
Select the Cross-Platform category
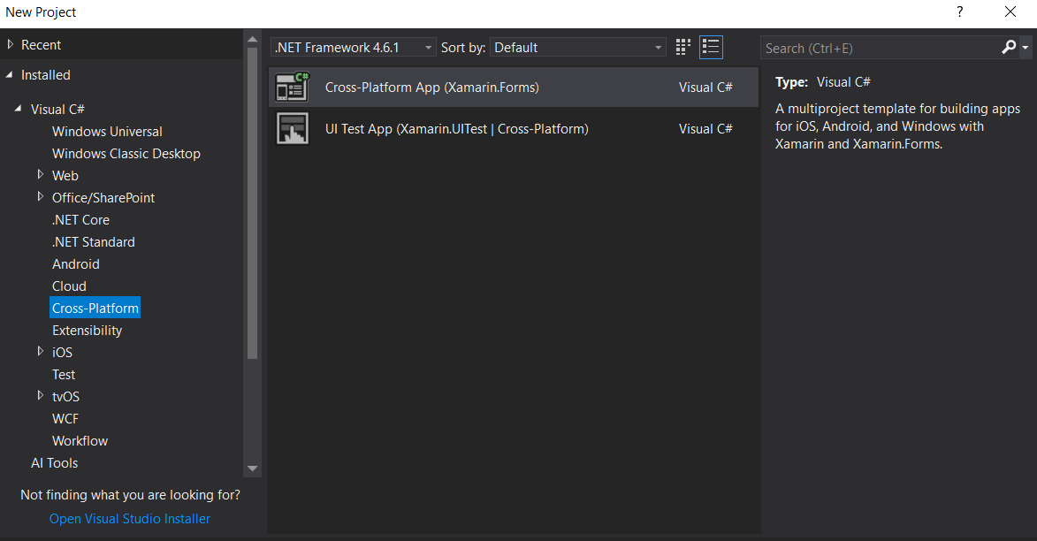95,308
